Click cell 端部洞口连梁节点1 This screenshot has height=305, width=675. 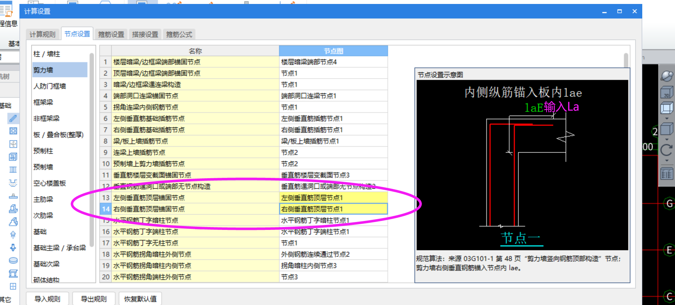(334, 96)
